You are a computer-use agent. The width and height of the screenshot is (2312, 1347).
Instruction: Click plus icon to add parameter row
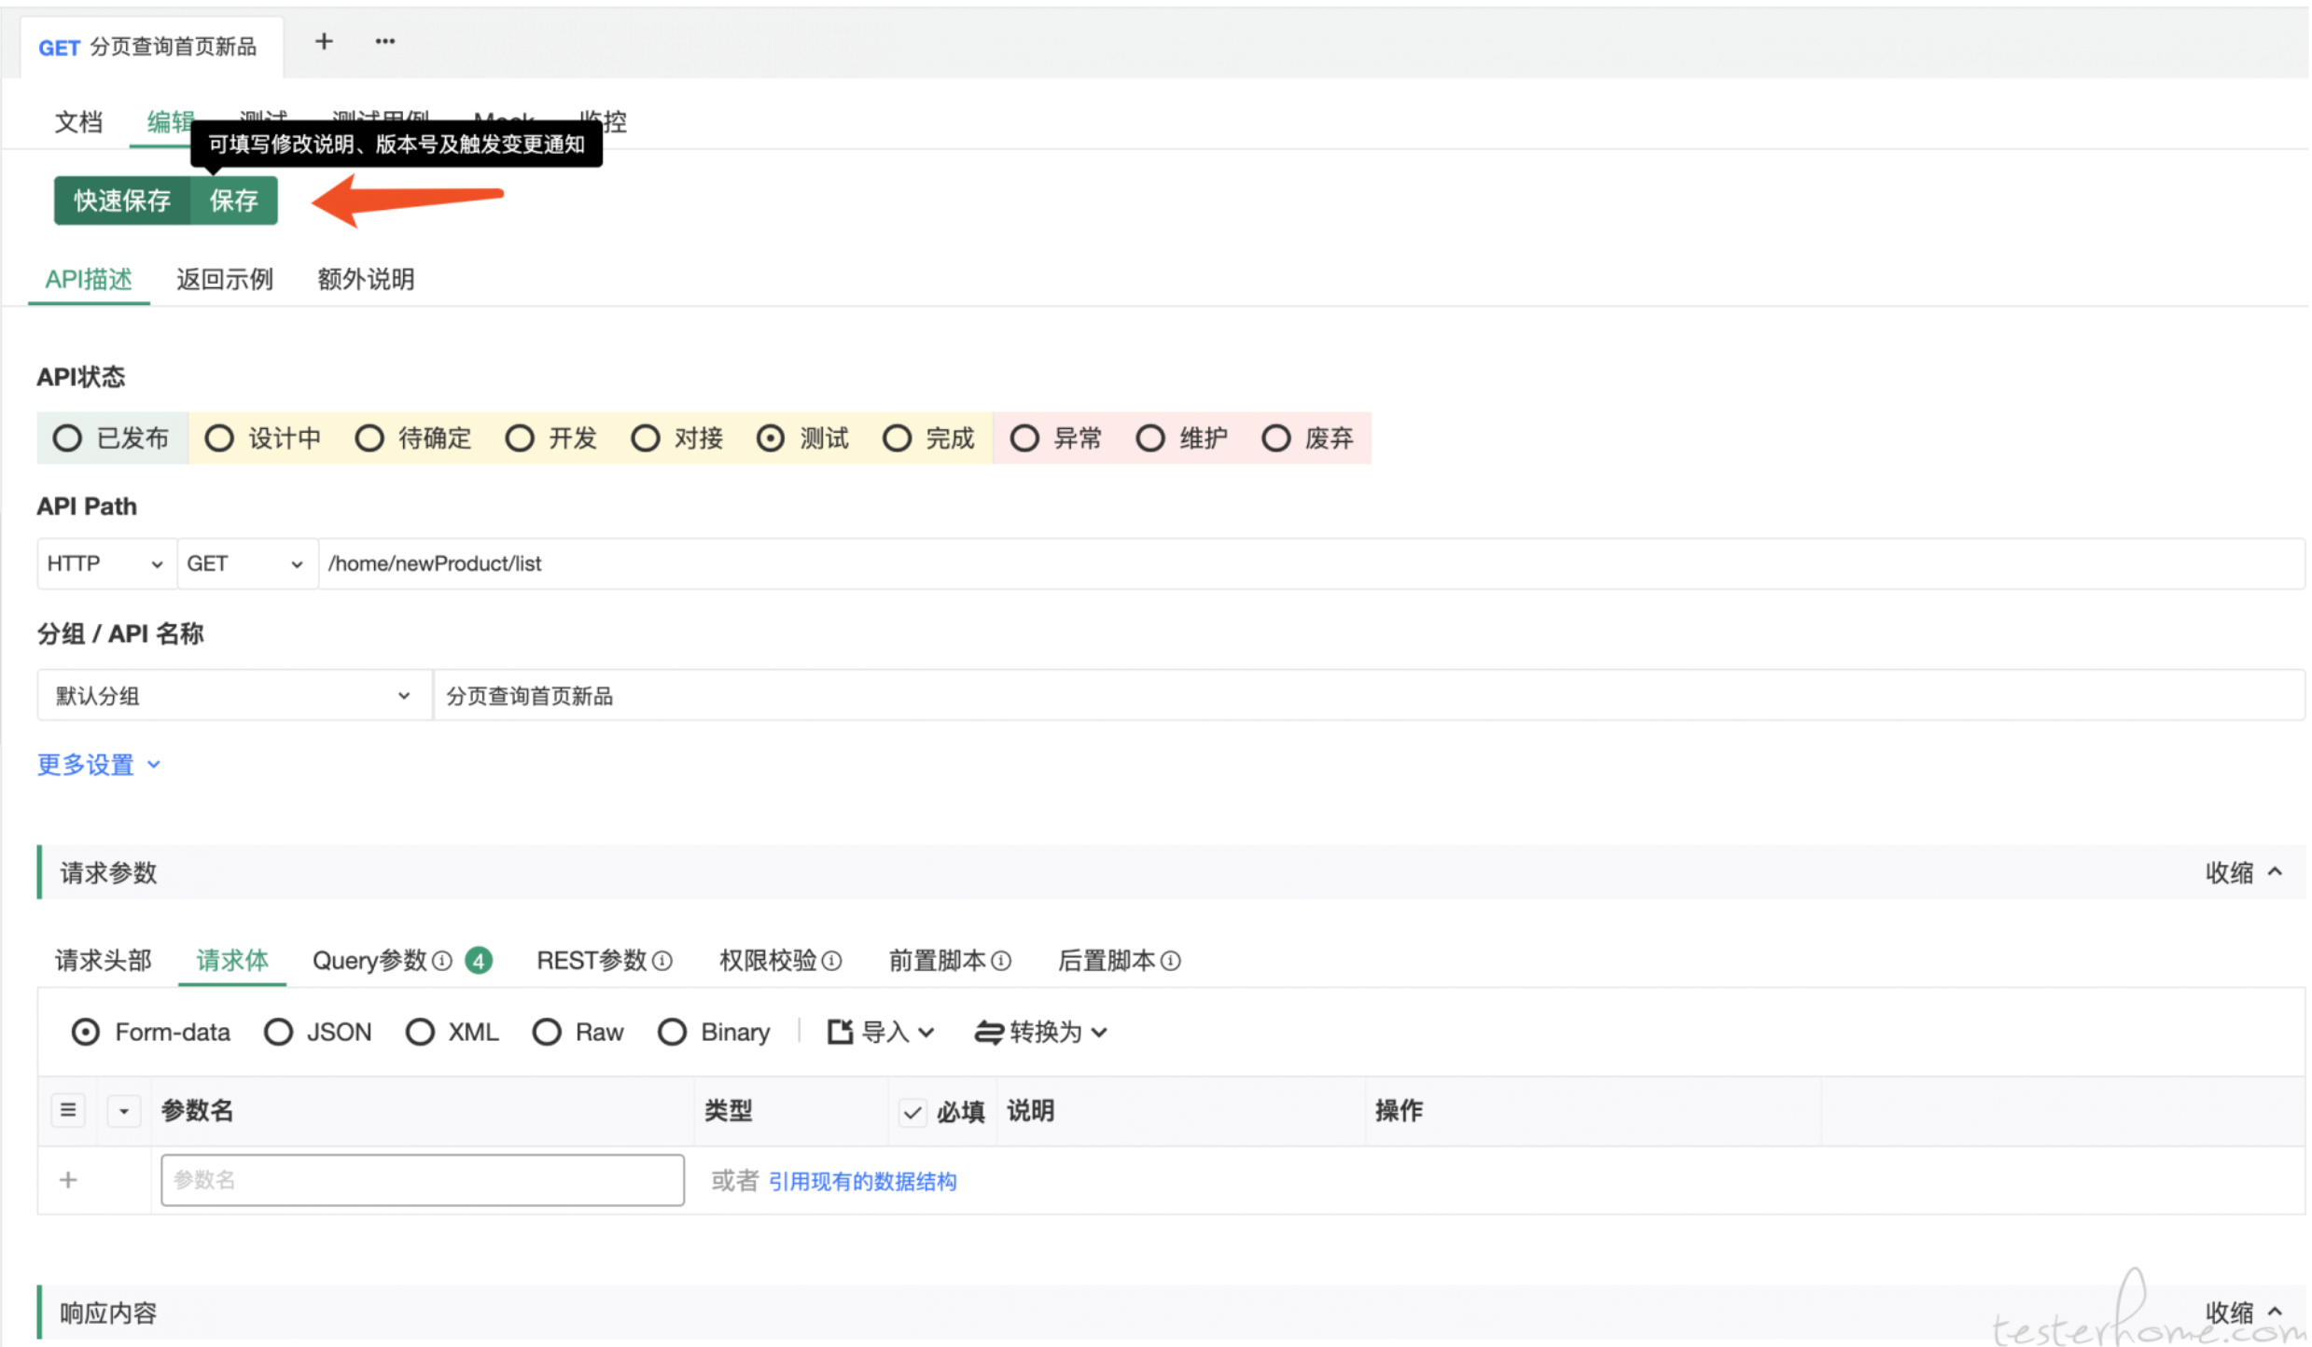coord(68,1180)
